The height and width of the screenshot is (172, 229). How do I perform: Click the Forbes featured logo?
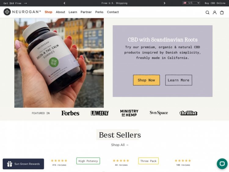pyautogui.click(x=70, y=113)
